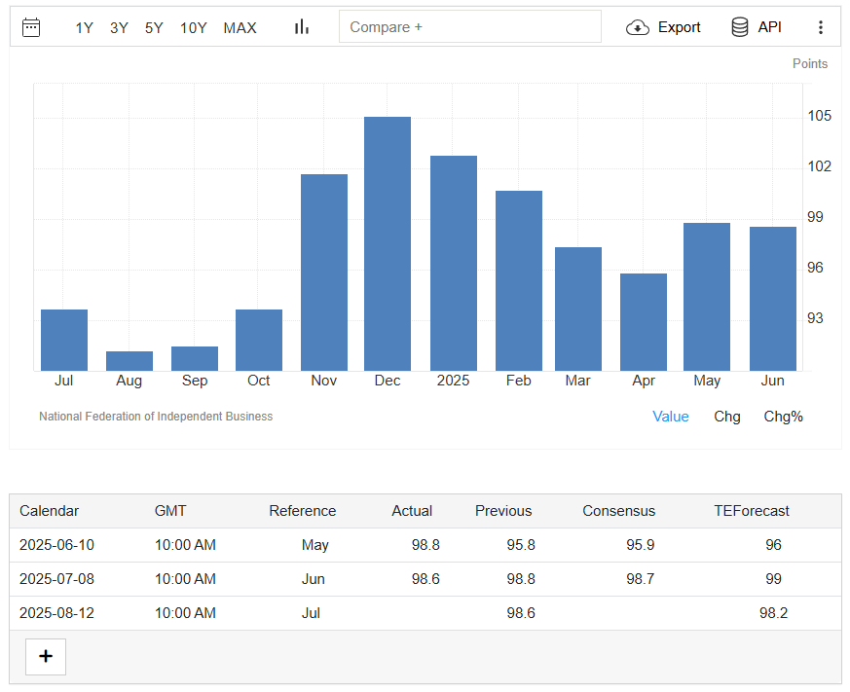Screen dimensions: 850x692
Task: Open the chart type bar icon
Action: coord(302,27)
